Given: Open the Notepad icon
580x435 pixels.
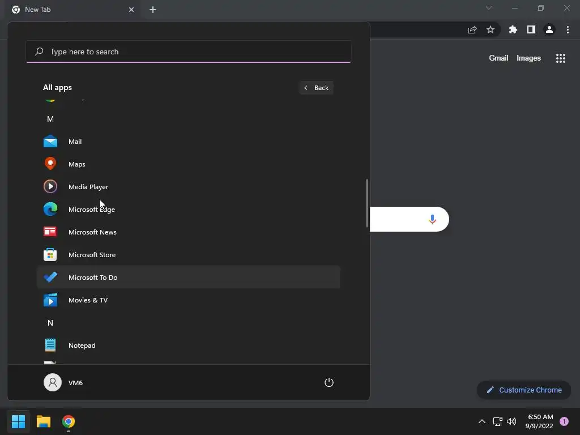Looking at the screenshot, I should pyautogui.click(x=50, y=345).
